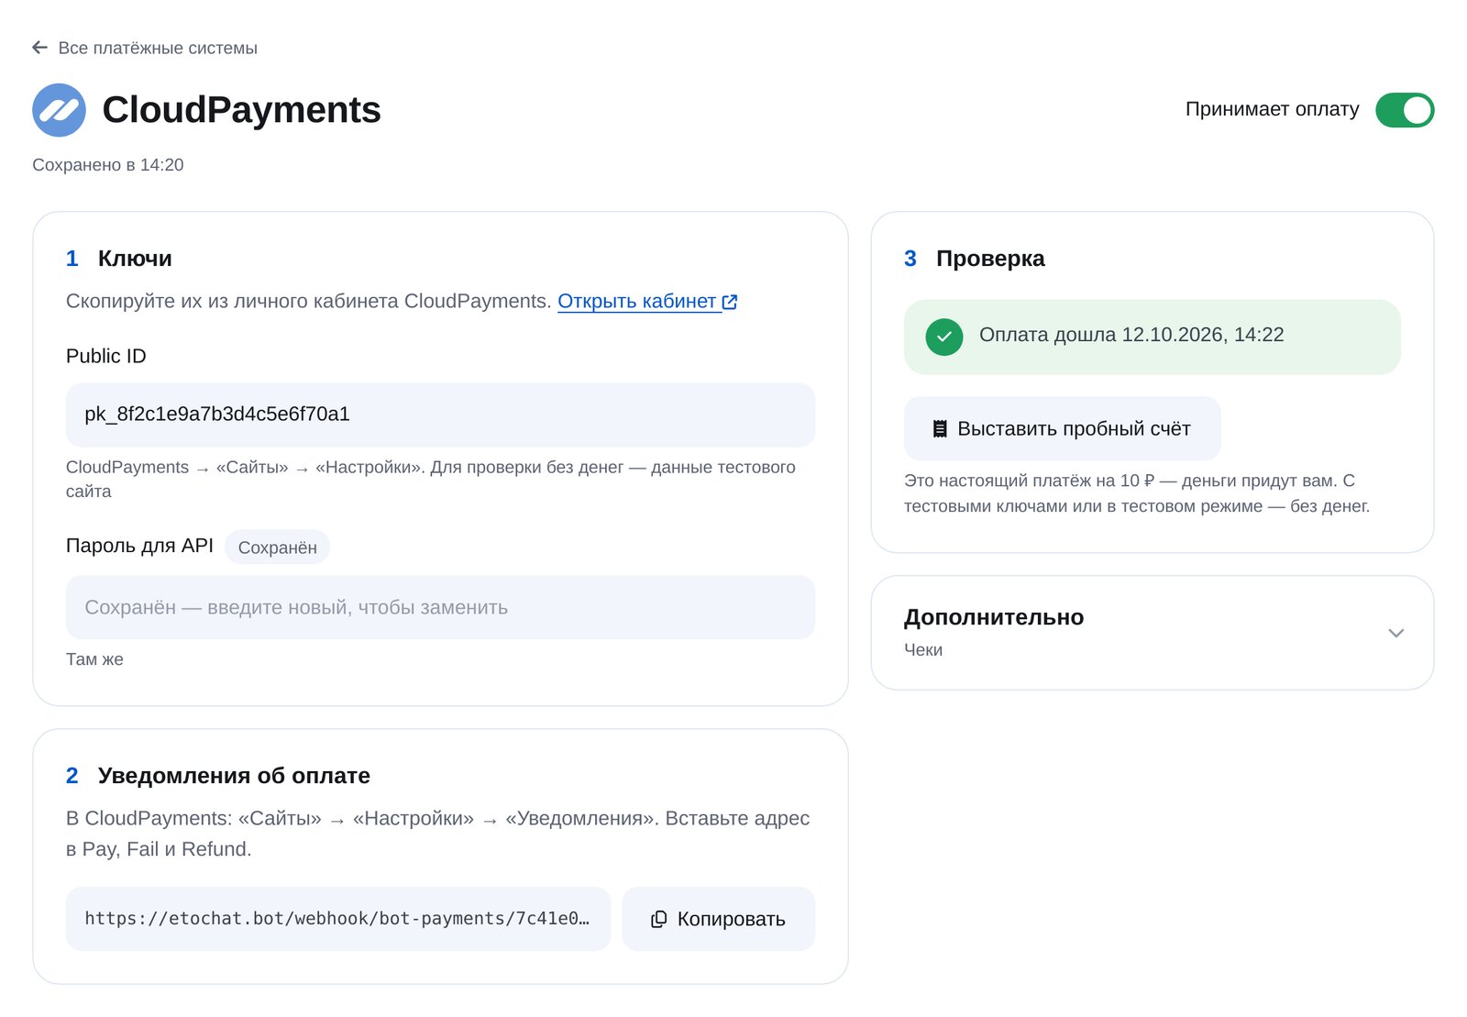
Task: Toggle the Принимает оплату switch
Action: pos(1404,110)
